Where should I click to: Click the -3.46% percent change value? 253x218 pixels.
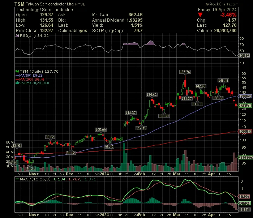click(228, 15)
